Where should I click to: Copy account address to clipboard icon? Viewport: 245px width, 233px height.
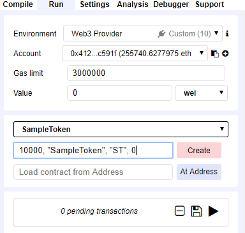pyautogui.click(x=215, y=54)
